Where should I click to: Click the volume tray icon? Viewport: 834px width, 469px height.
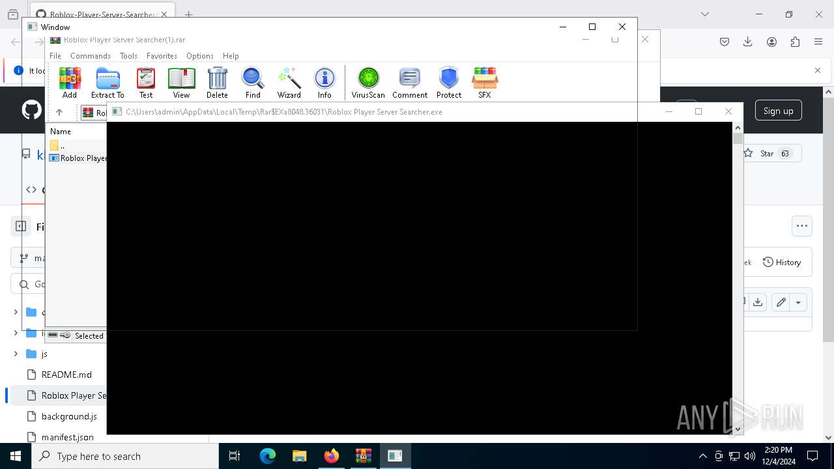750,456
